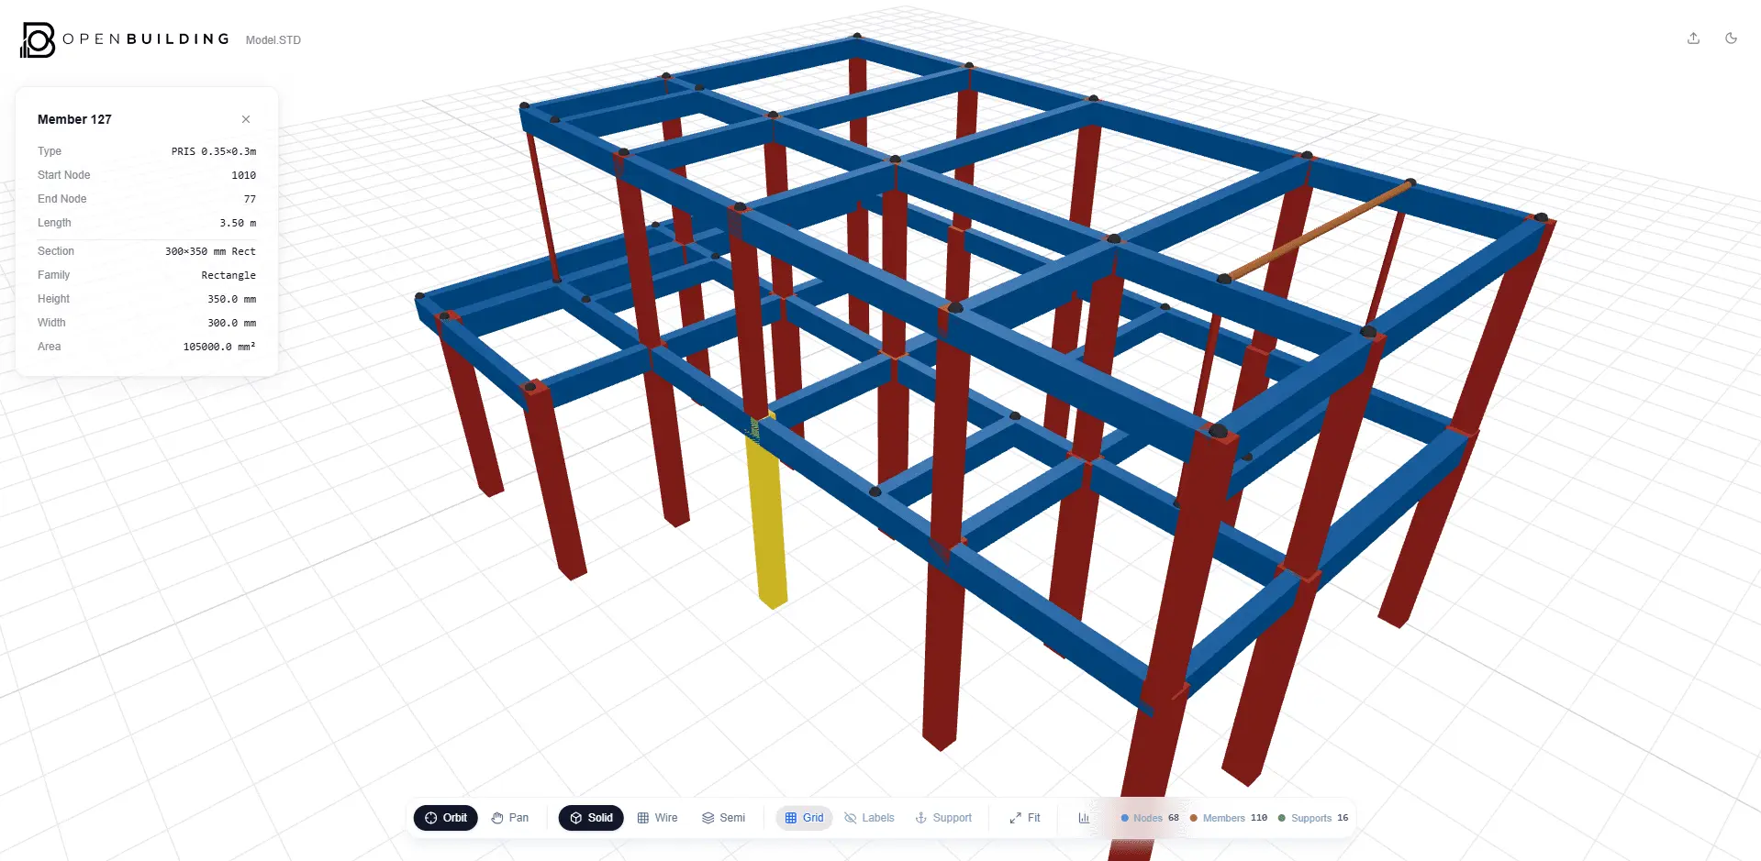
Task: Click the export/upload icon
Action: pos(1693,39)
